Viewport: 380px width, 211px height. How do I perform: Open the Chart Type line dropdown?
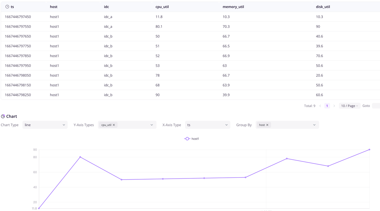(x=45, y=125)
